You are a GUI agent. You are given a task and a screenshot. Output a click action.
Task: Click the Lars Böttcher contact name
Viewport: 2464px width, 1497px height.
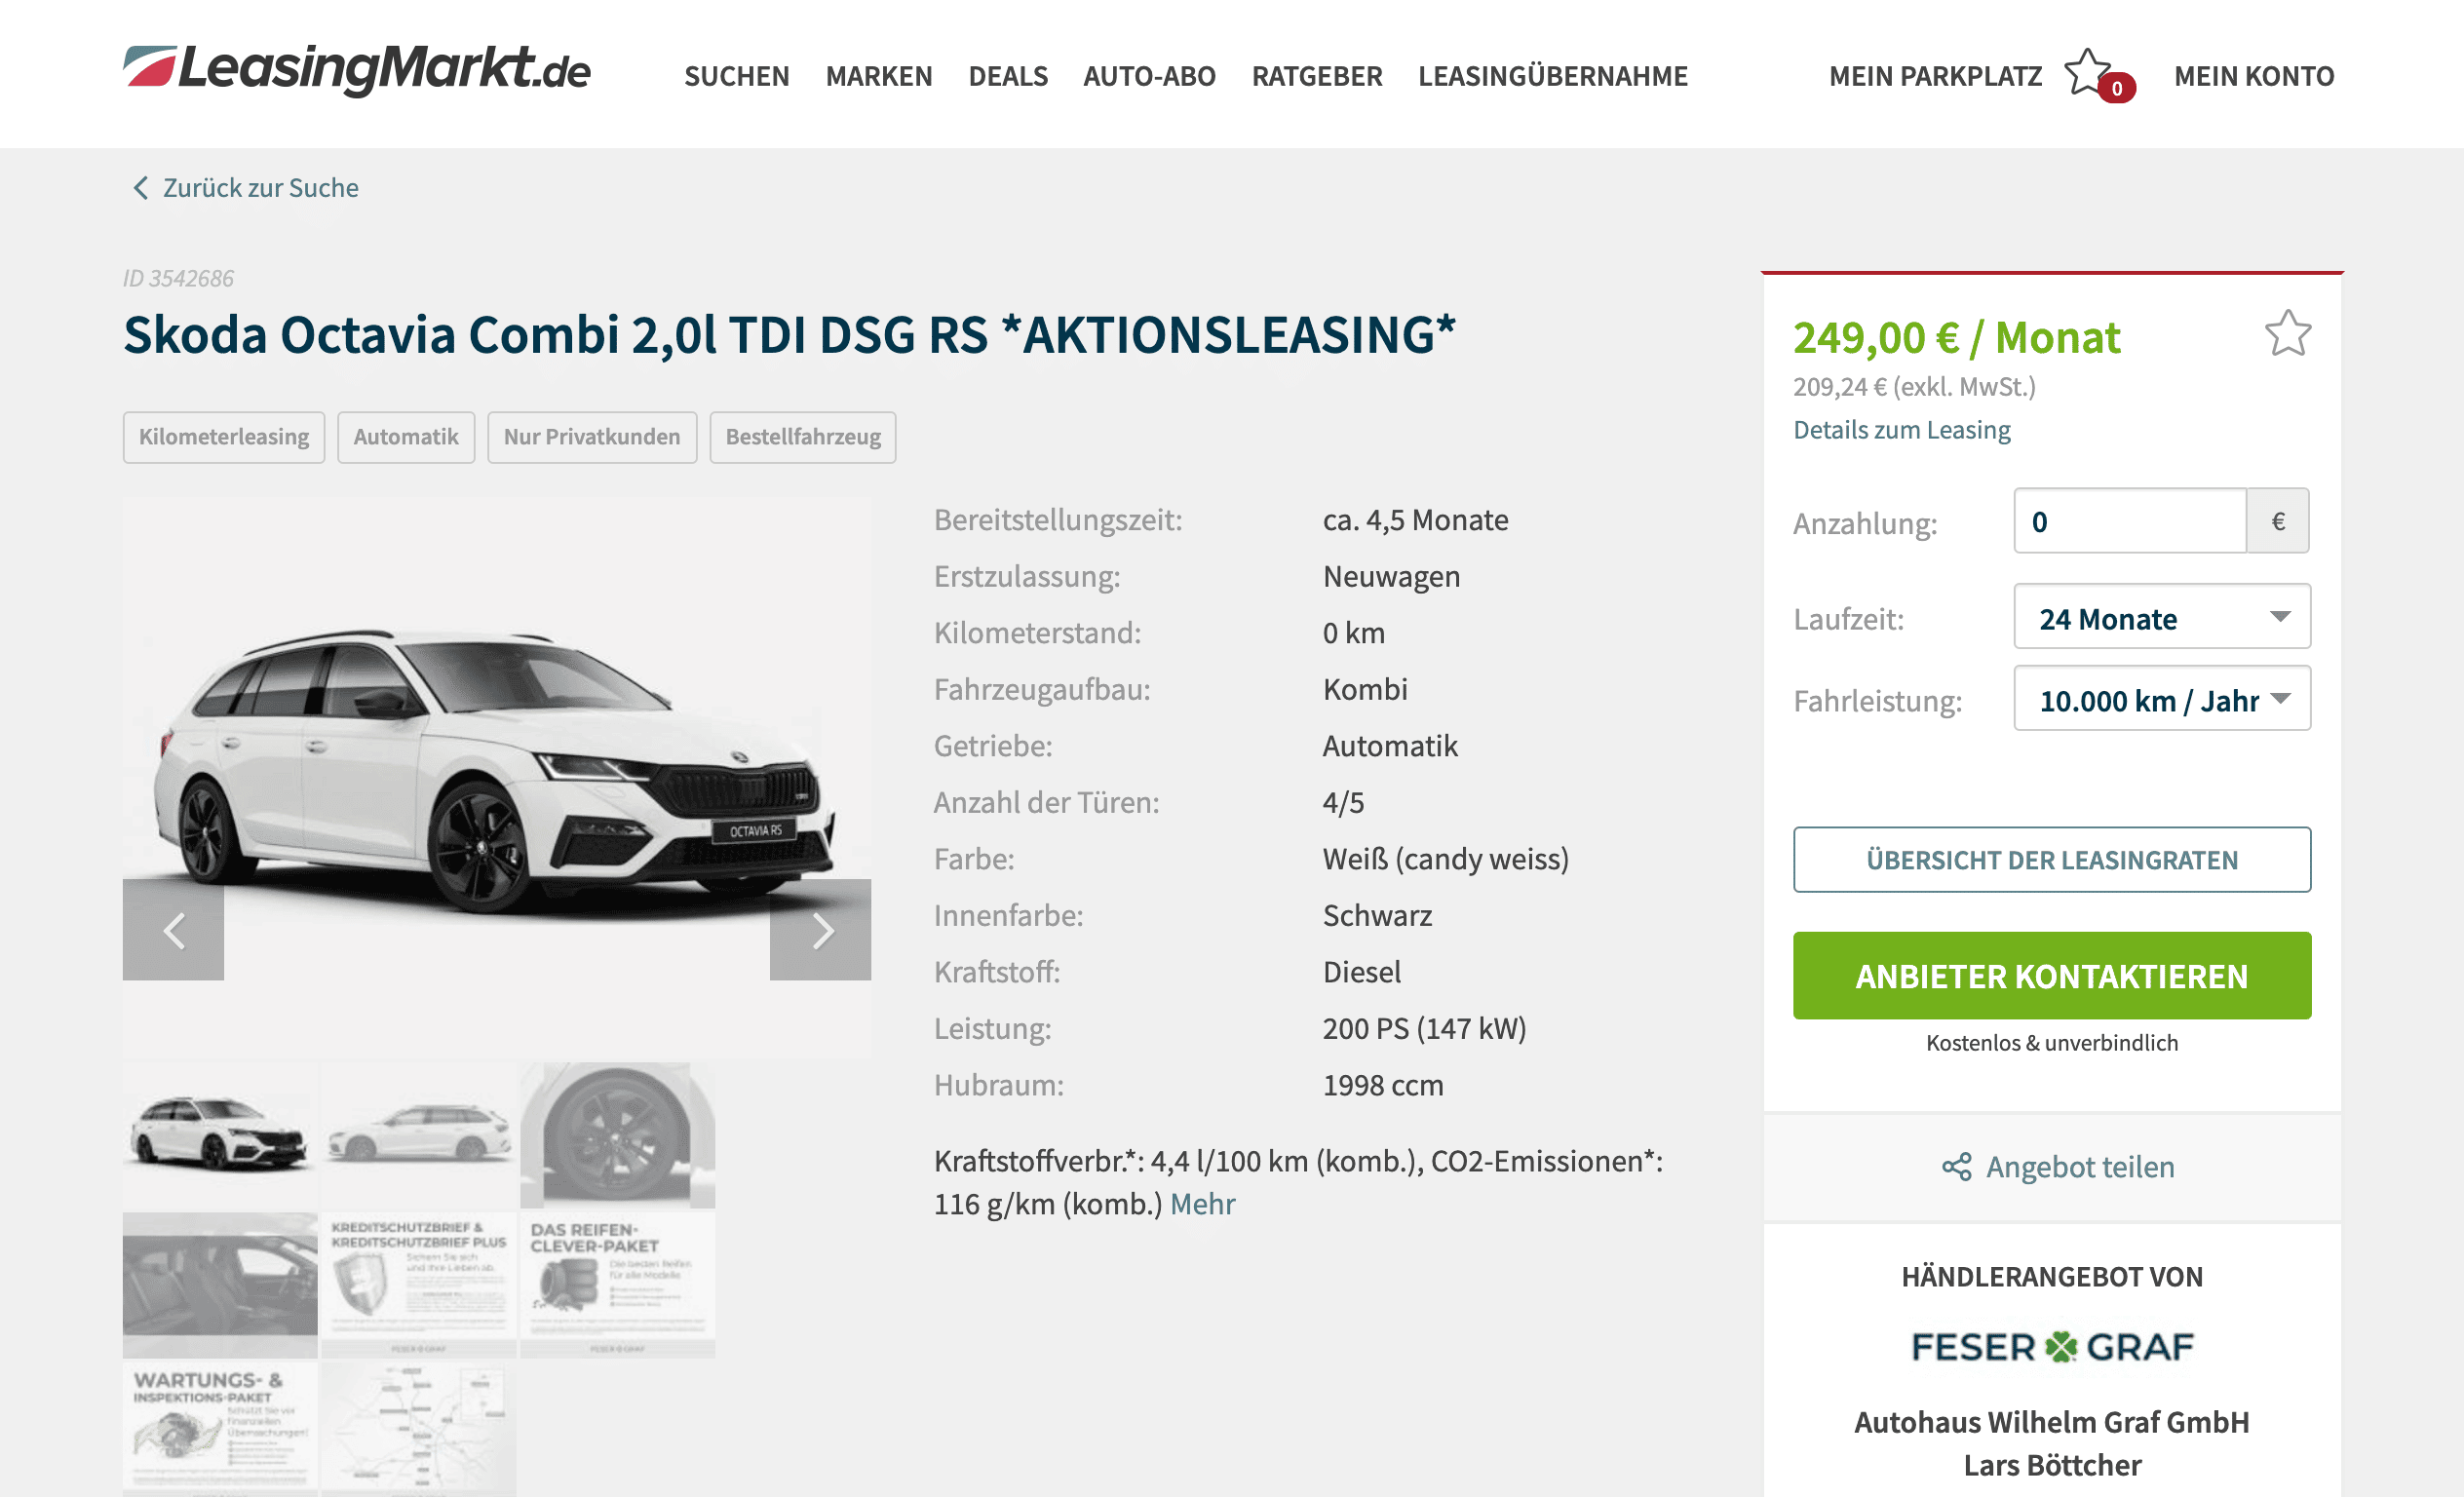point(2052,1465)
